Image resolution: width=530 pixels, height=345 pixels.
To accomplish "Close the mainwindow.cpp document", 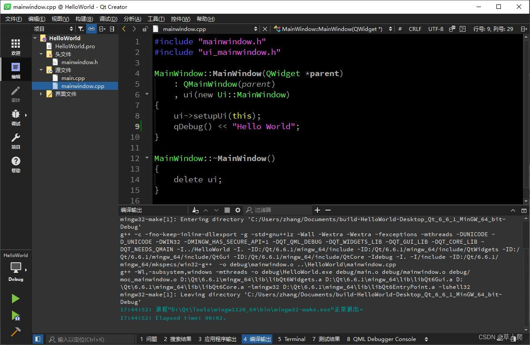I will (x=265, y=29).
